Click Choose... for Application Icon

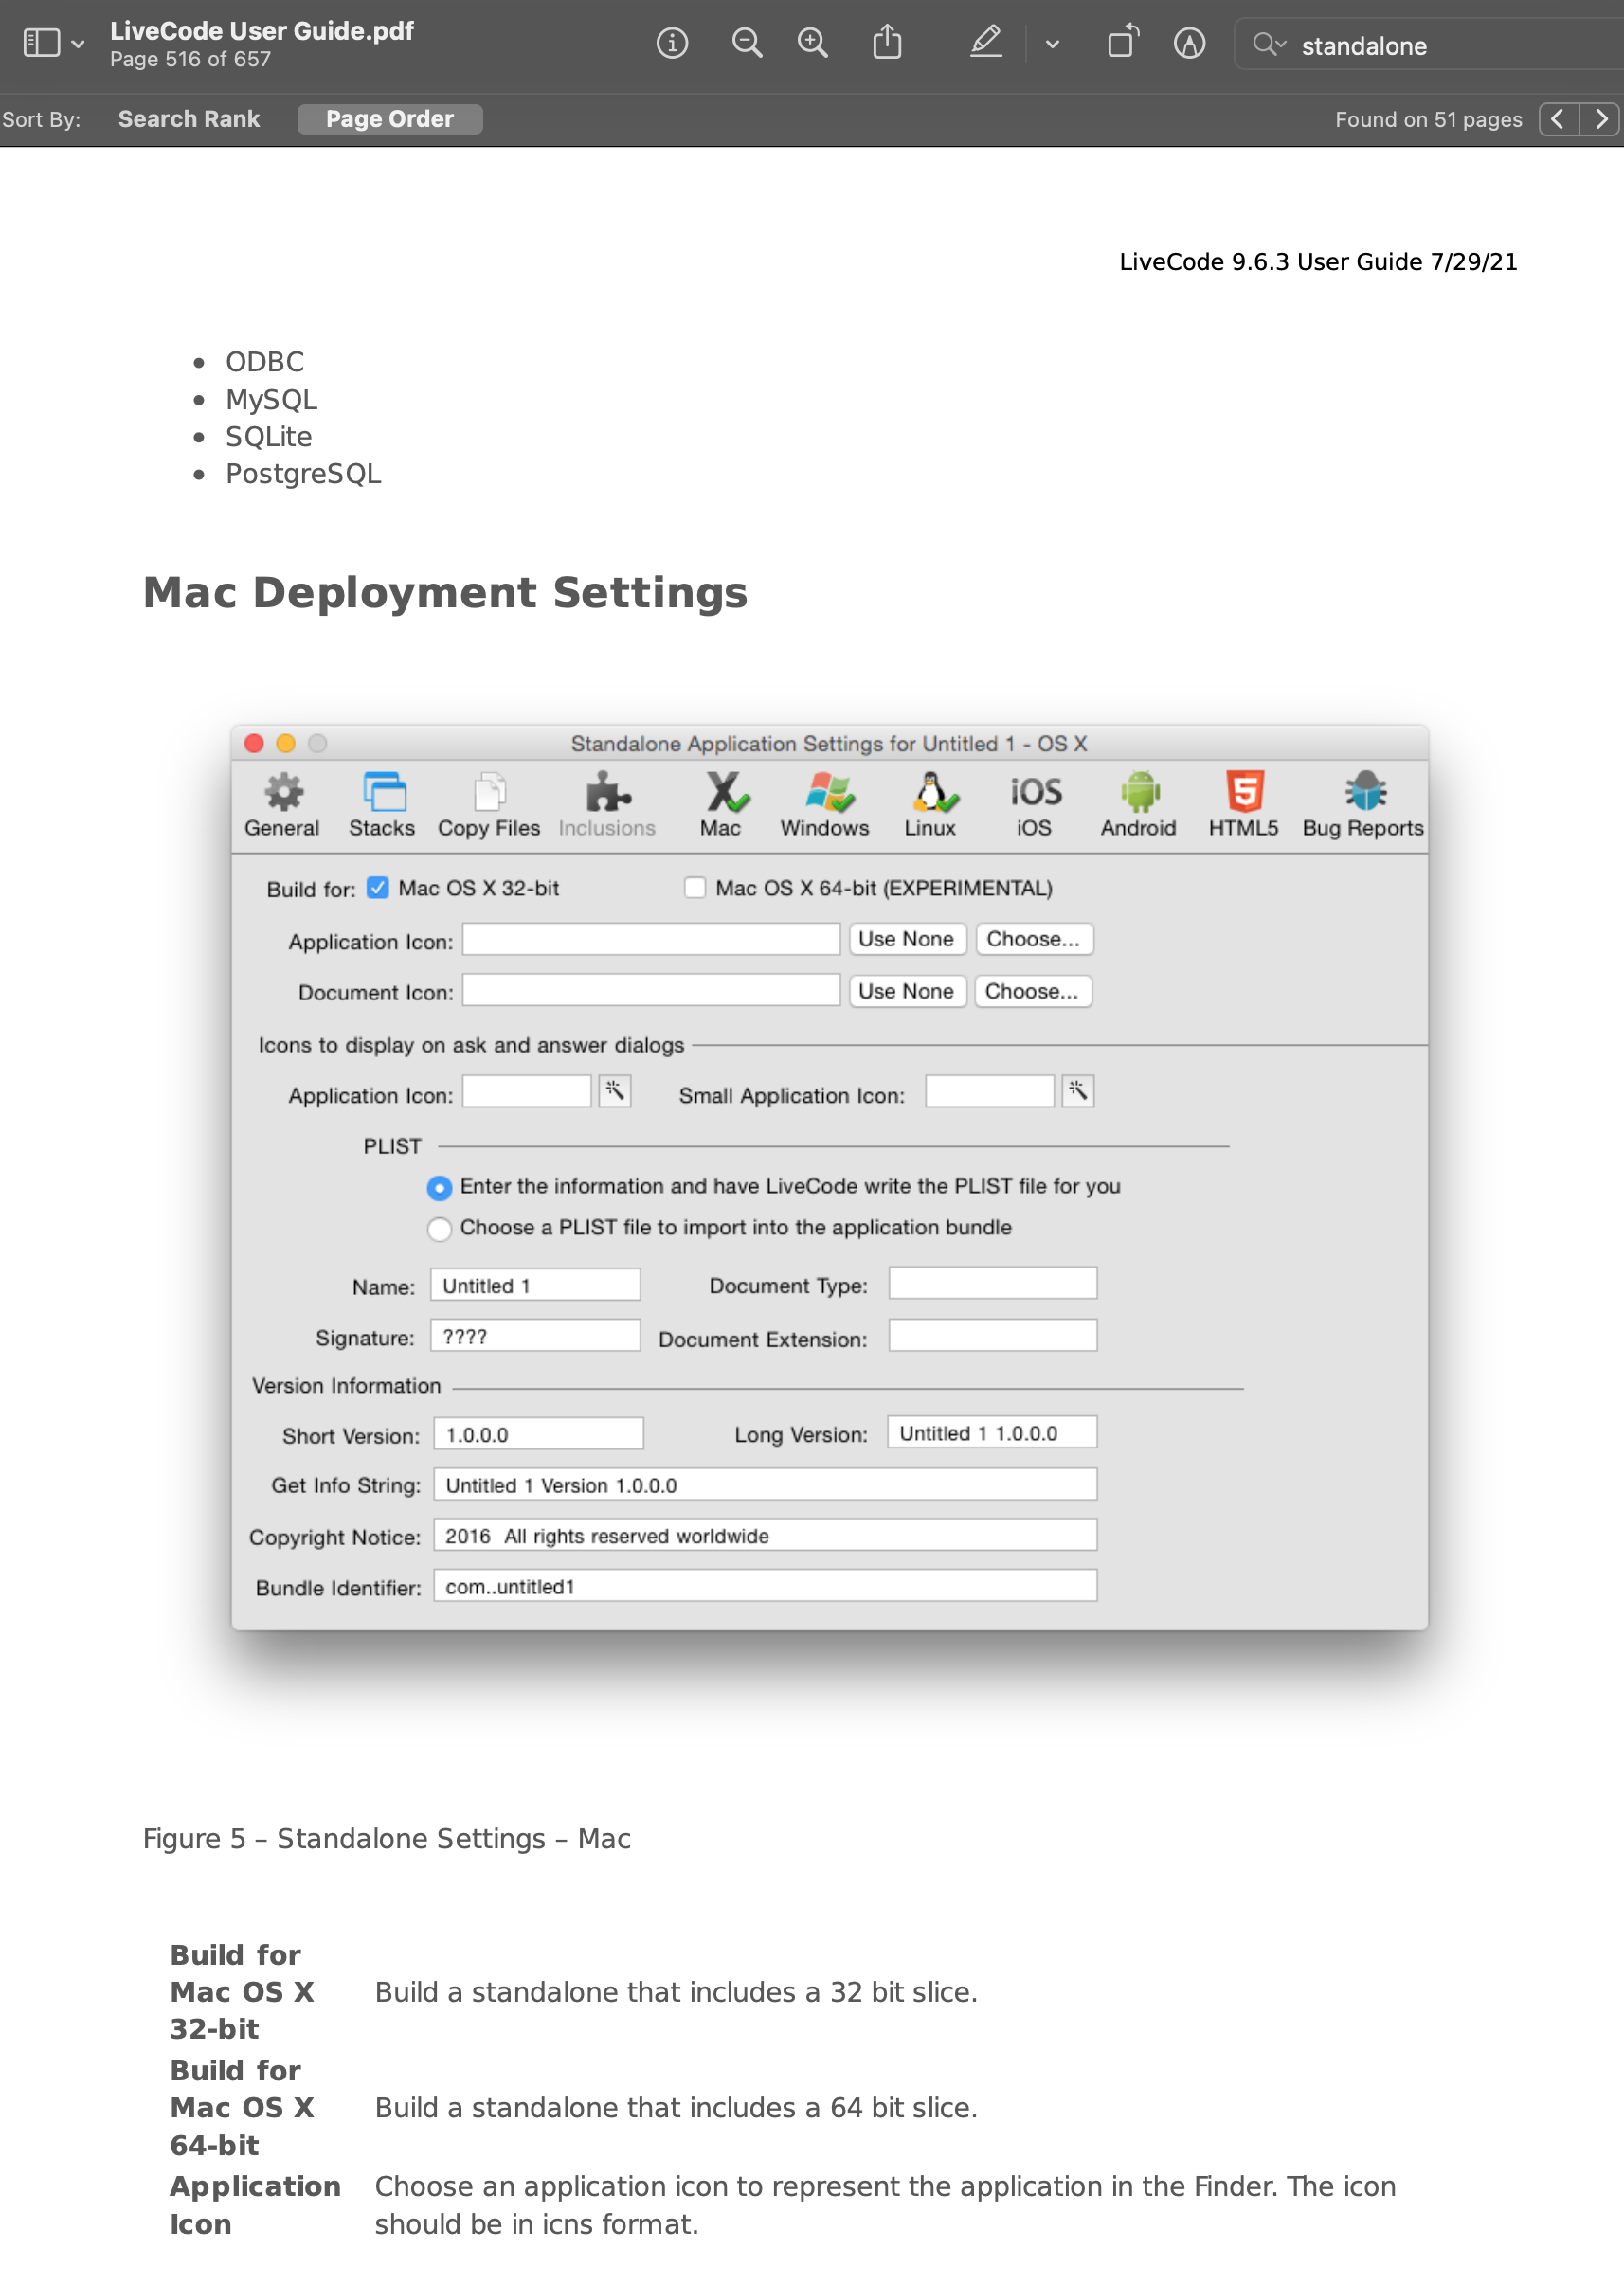click(1033, 940)
